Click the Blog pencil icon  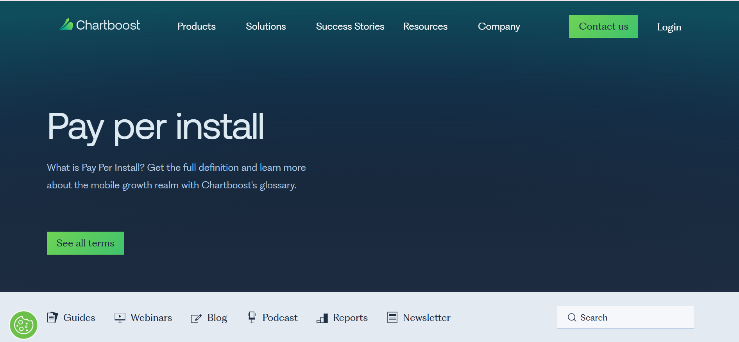(x=196, y=318)
